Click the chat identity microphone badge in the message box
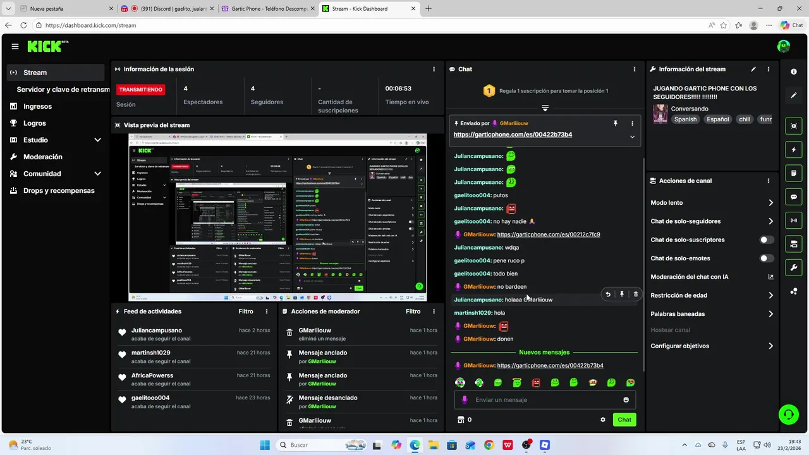Screen dimensions: 809x455 coord(465,400)
